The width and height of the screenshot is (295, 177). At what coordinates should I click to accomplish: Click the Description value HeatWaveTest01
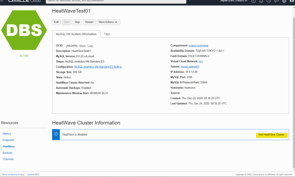pos(81,51)
